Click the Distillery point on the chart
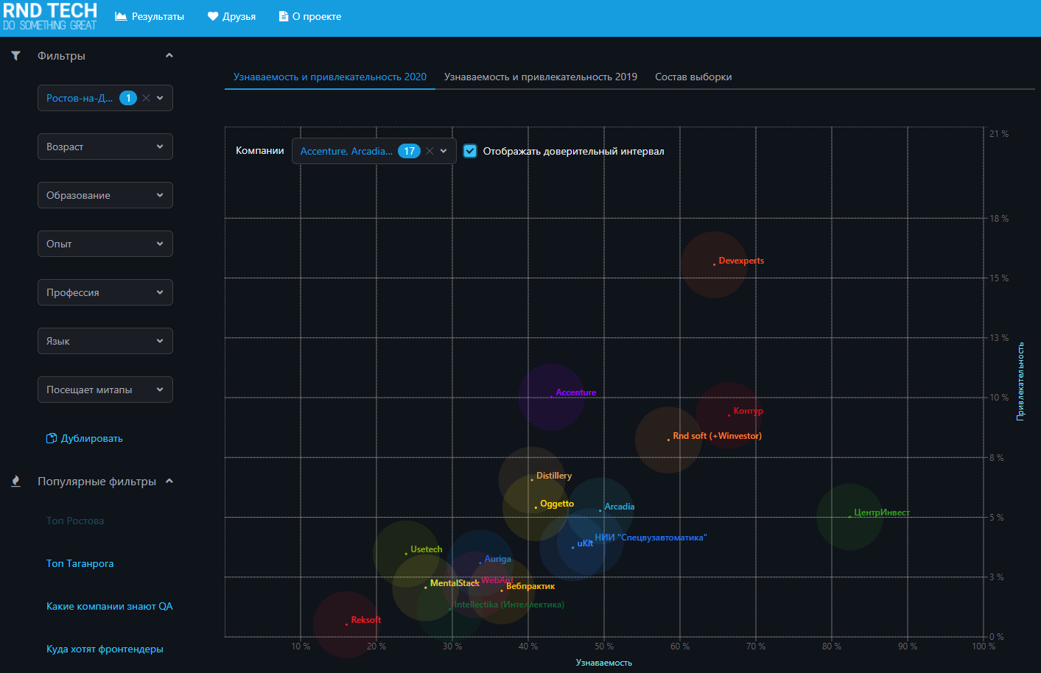 pyautogui.click(x=532, y=480)
